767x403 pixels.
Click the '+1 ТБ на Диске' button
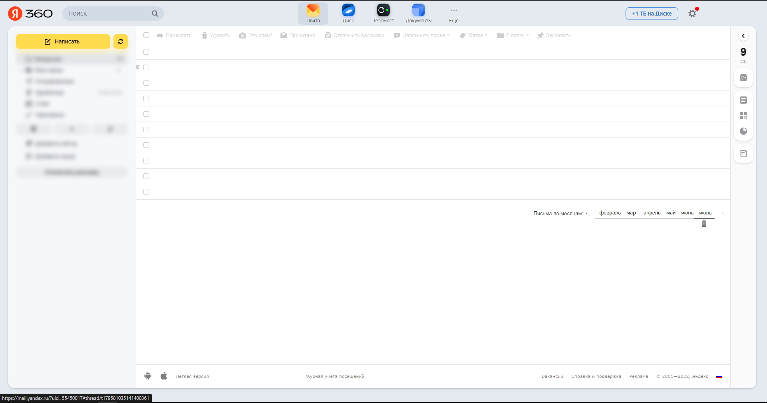tap(652, 14)
